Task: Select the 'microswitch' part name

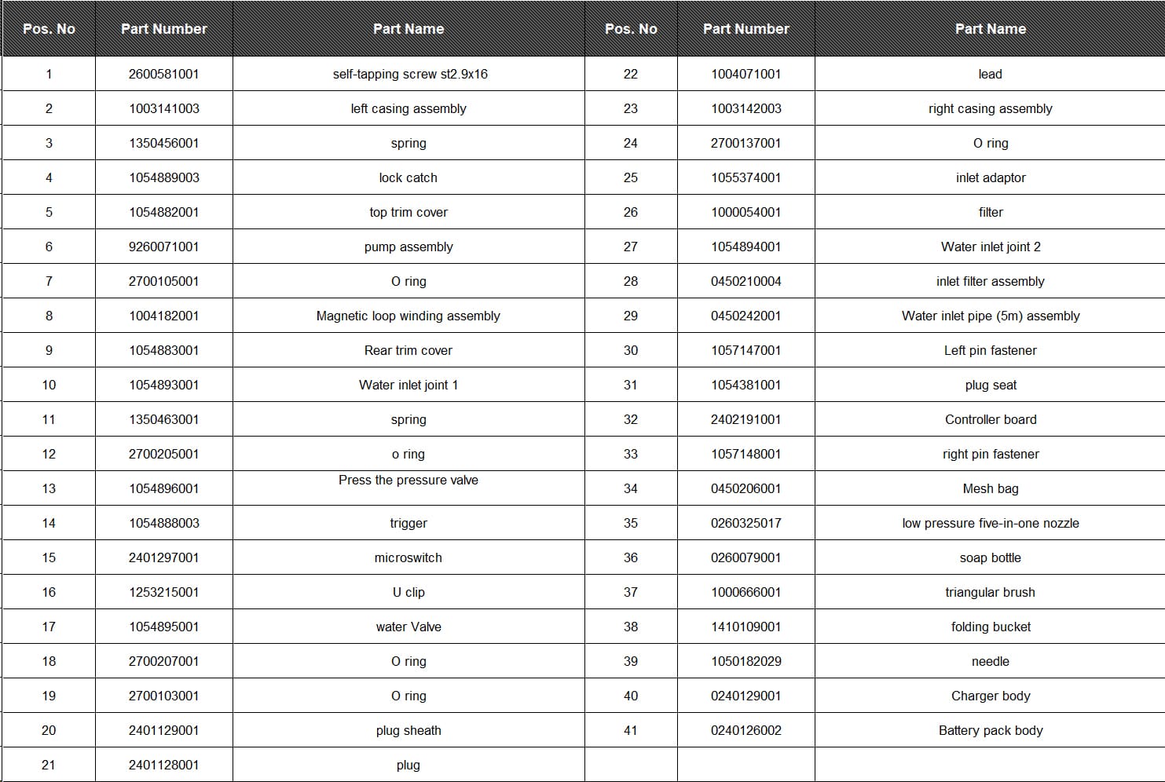Action: pyautogui.click(x=409, y=557)
